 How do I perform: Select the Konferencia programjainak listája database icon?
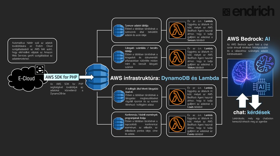click(x=119, y=124)
